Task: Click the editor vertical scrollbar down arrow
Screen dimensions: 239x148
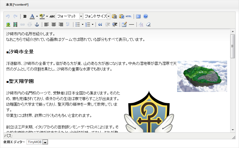Action: point(232,130)
